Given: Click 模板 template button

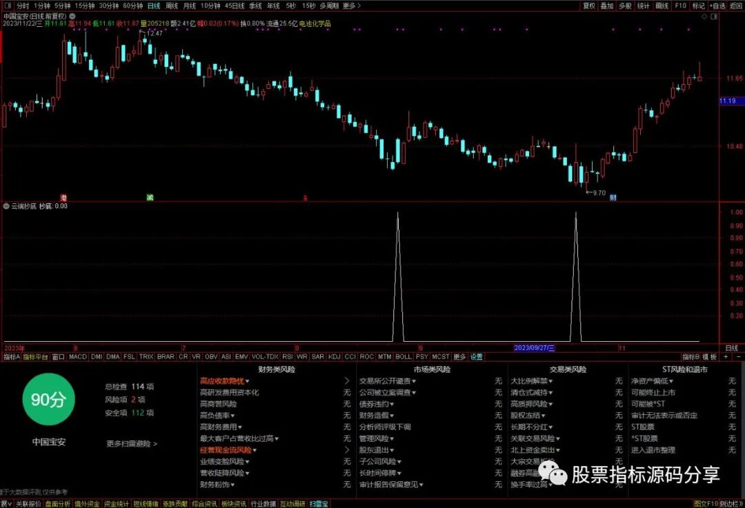Looking at the screenshot, I should coord(710,356).
